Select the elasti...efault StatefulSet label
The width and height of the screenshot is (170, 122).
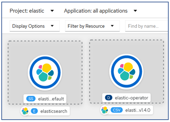[x=51, y=99]
